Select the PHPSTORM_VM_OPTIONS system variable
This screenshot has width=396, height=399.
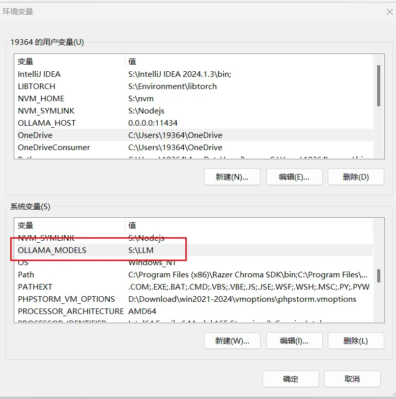tap(66, 299)
